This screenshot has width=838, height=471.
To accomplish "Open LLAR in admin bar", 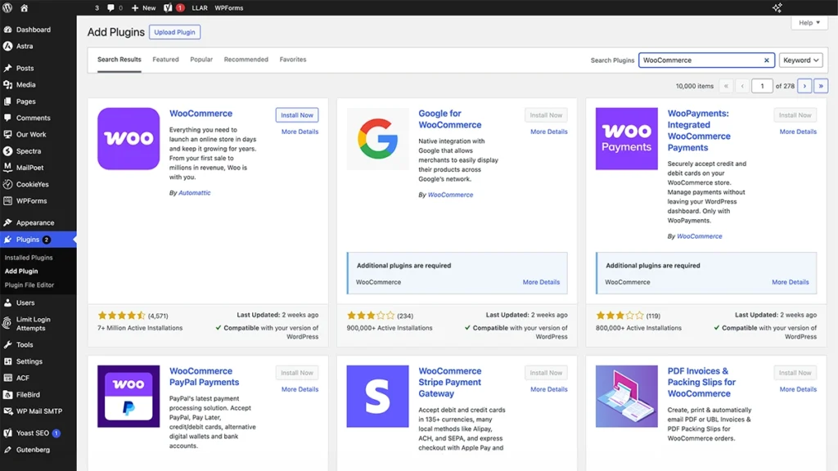I will pos(200,8).
